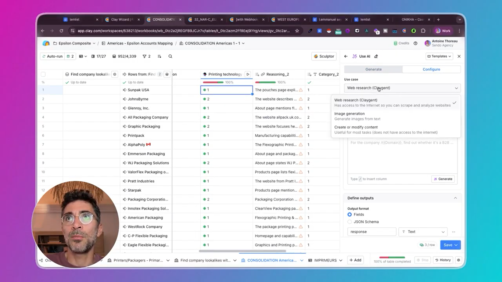Open the Clay home logo

(46, 43)
